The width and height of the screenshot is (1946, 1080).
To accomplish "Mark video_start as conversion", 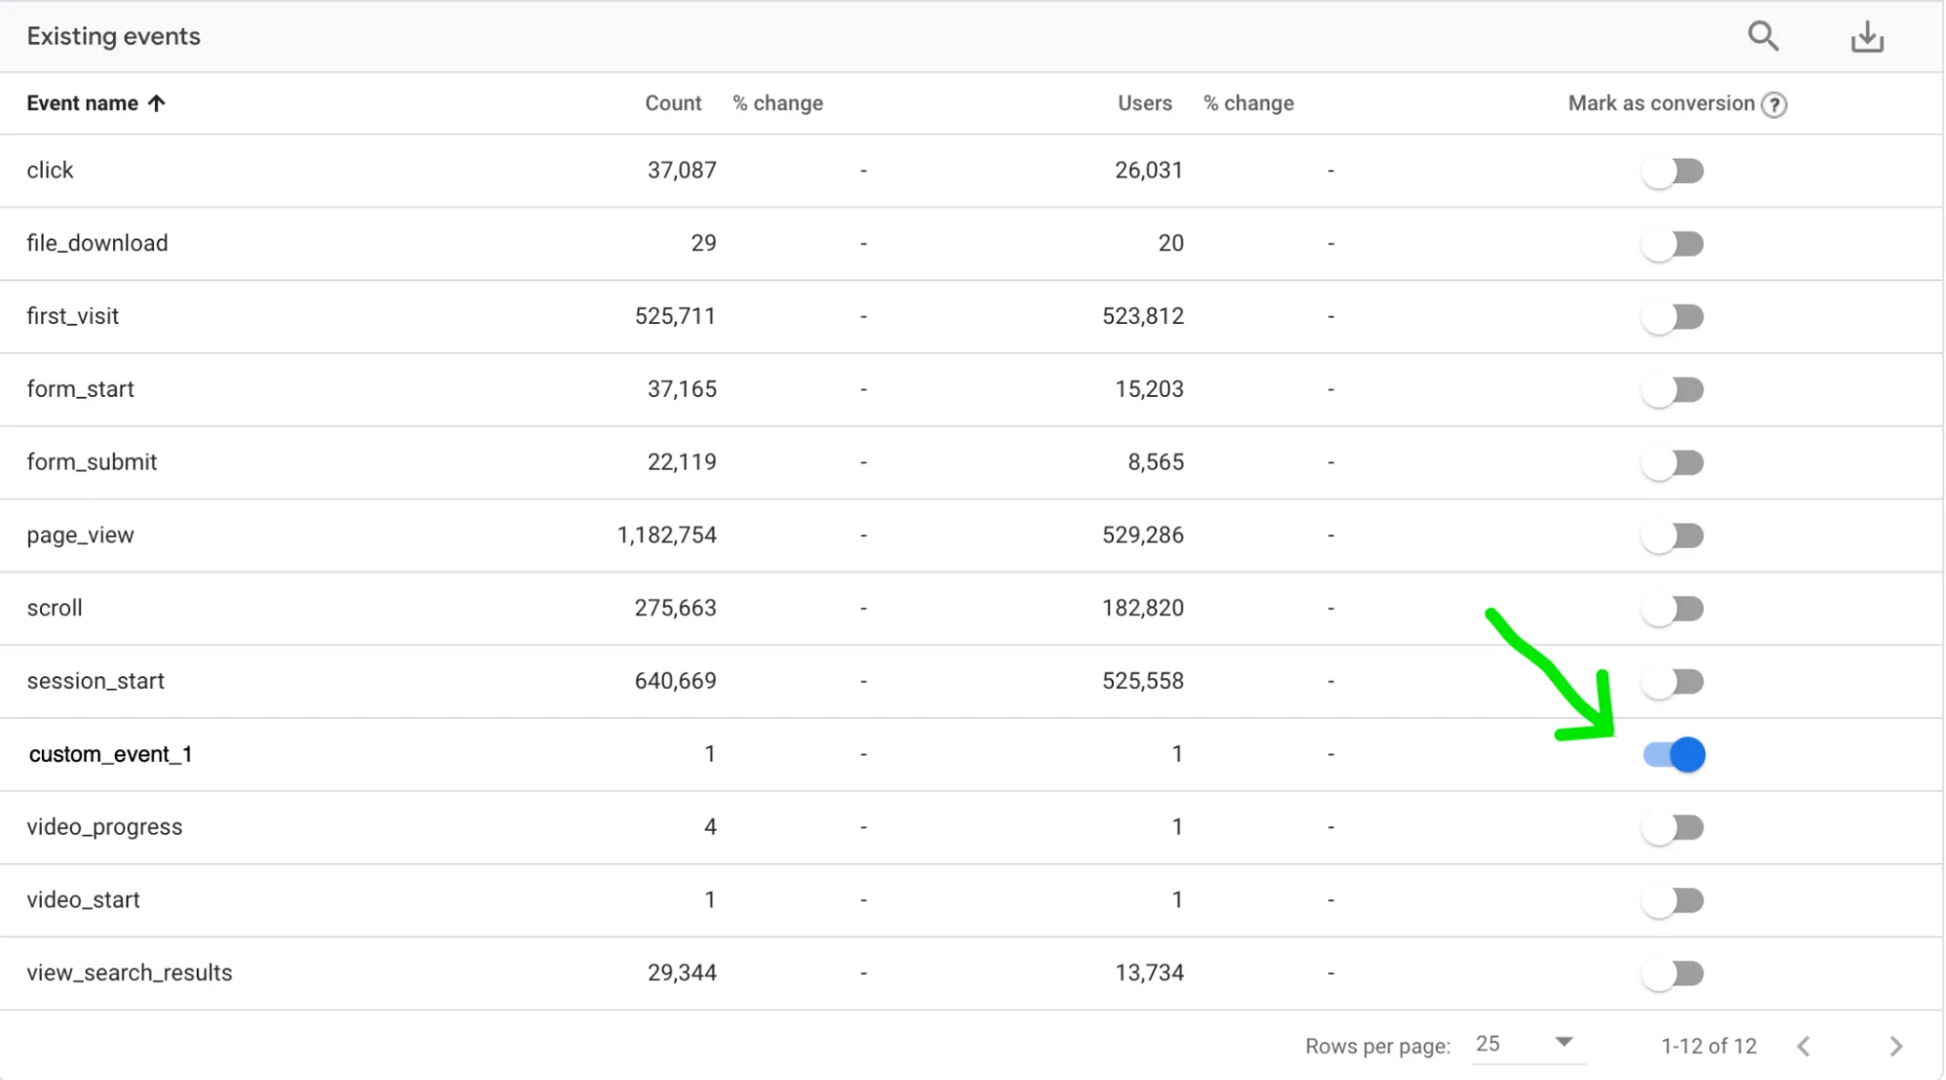I will click(1672, 901).
